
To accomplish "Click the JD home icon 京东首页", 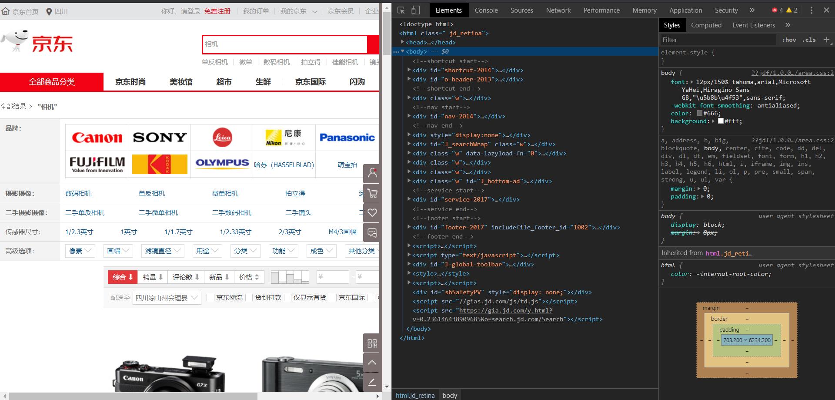I will [x=20, y=11].
